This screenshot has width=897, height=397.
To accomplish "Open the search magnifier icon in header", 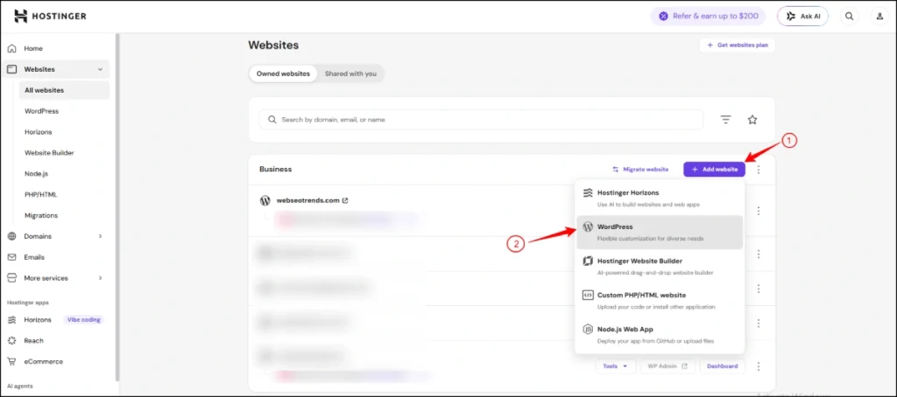I will tap(850, 16).
